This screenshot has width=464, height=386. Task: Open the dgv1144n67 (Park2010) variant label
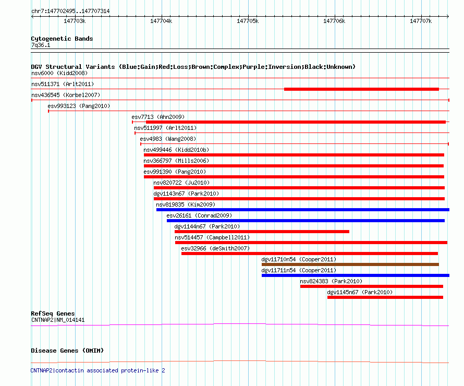[207, 226]
